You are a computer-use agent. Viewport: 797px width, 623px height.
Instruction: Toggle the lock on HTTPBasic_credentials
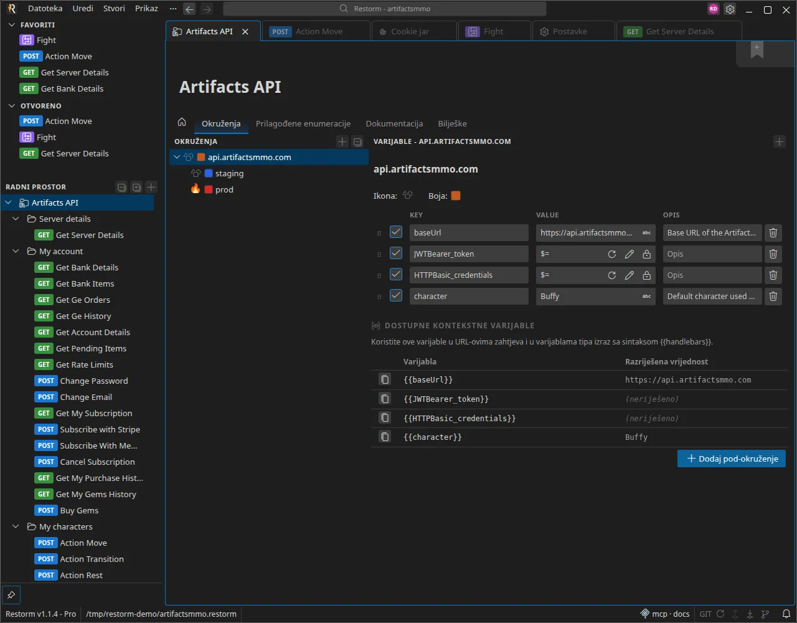coord(647,275)
